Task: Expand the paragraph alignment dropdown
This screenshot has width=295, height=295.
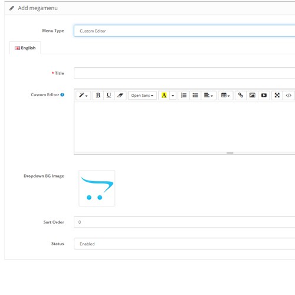Action: pos(209,96)
